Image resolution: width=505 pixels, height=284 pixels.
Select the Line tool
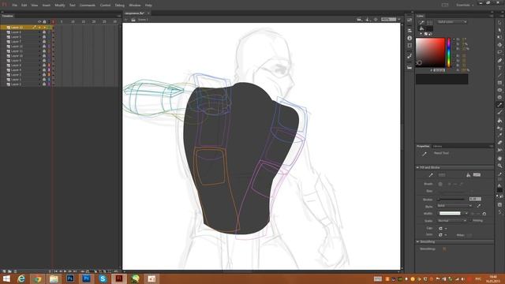tap(499, 75)
